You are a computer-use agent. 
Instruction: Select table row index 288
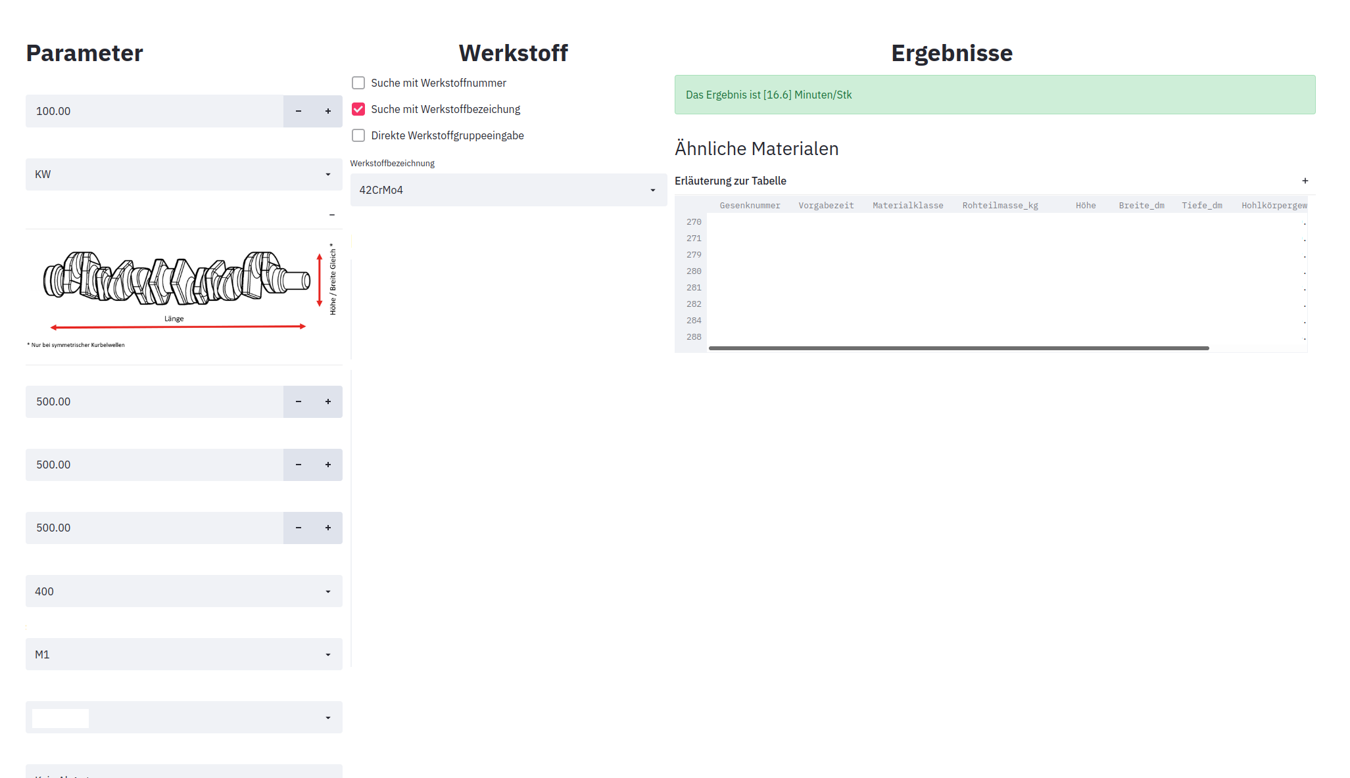coord(694,337)
